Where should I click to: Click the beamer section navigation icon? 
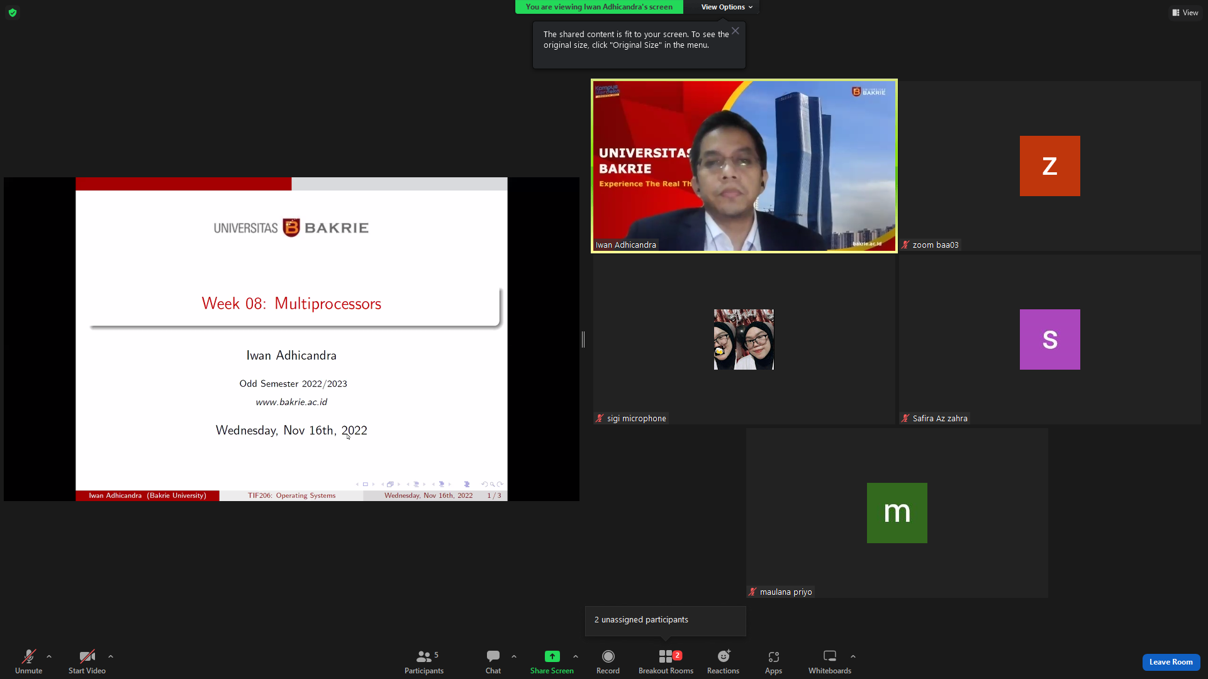pyautogui.click(x=441, y=484)
